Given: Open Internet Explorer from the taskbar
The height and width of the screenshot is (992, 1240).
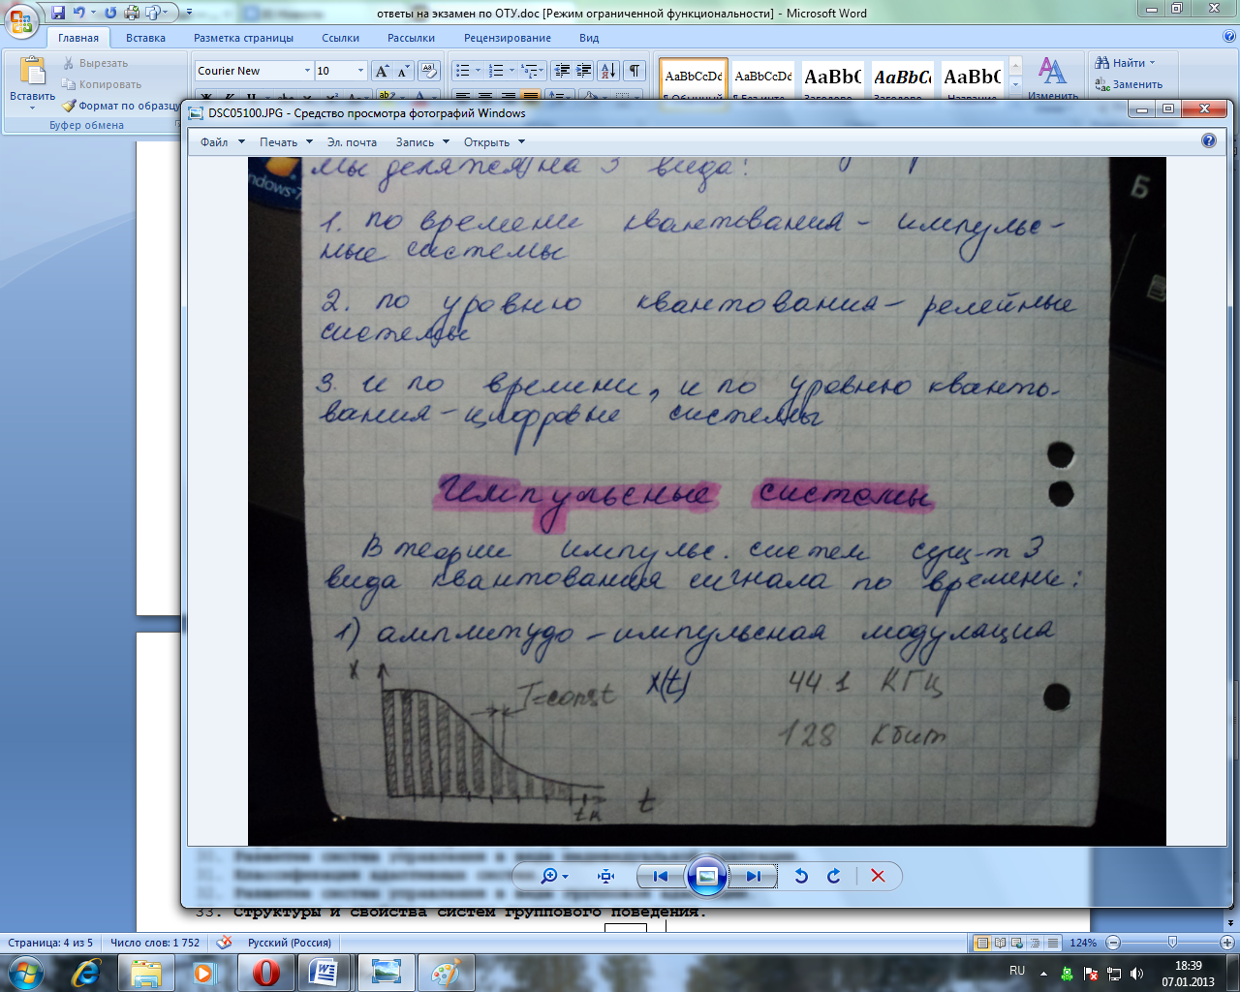Looking at the screenshot, I should tap(85, 972).
